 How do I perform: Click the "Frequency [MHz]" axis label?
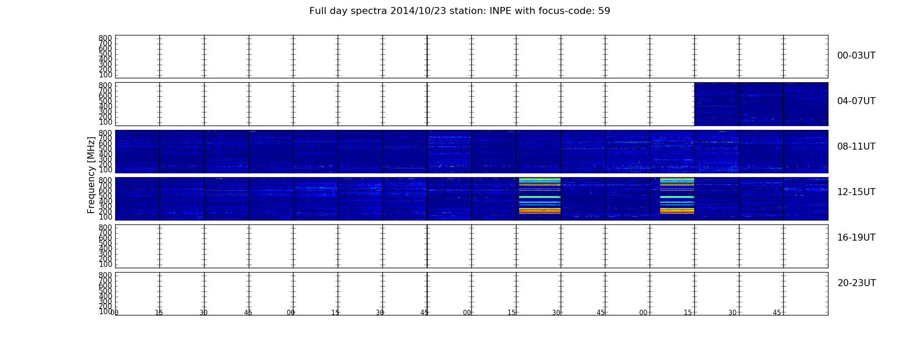click(x=91, y=175)
